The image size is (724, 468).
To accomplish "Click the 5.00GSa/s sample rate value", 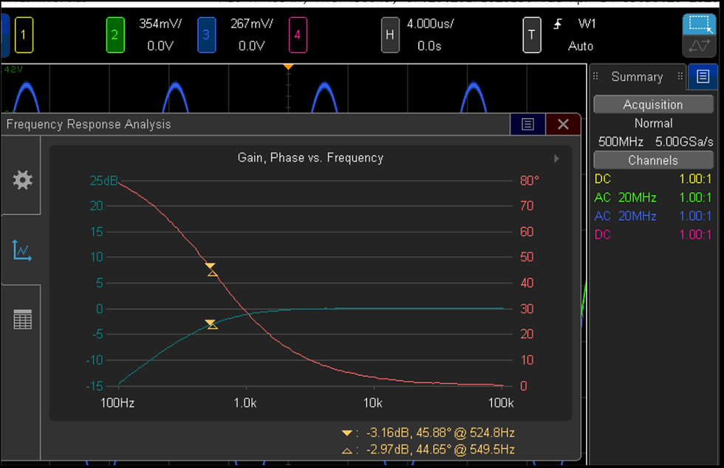I will click(684, 142).
